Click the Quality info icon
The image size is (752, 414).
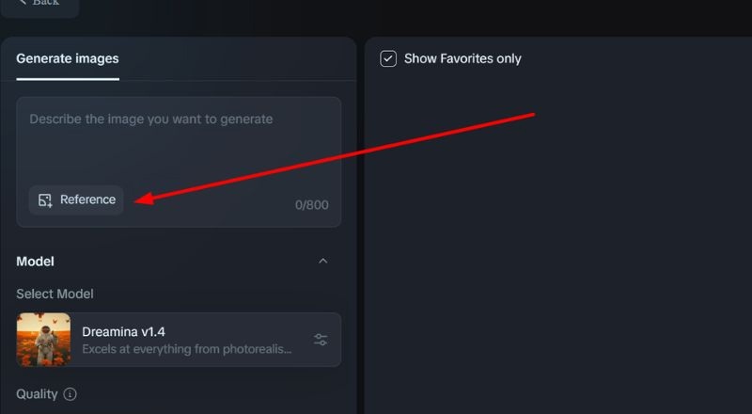click(70, 394)
